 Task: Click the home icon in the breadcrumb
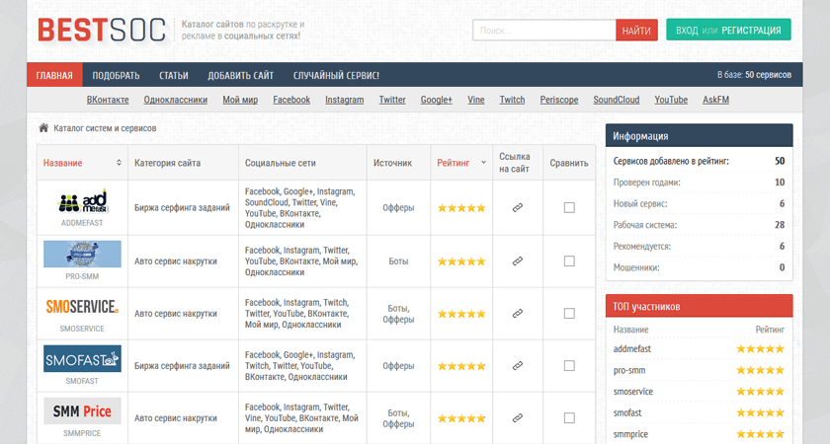click(43, 128)
